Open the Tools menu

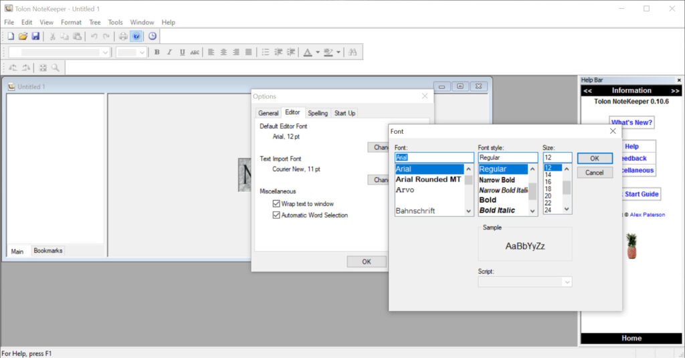(115, 22)
